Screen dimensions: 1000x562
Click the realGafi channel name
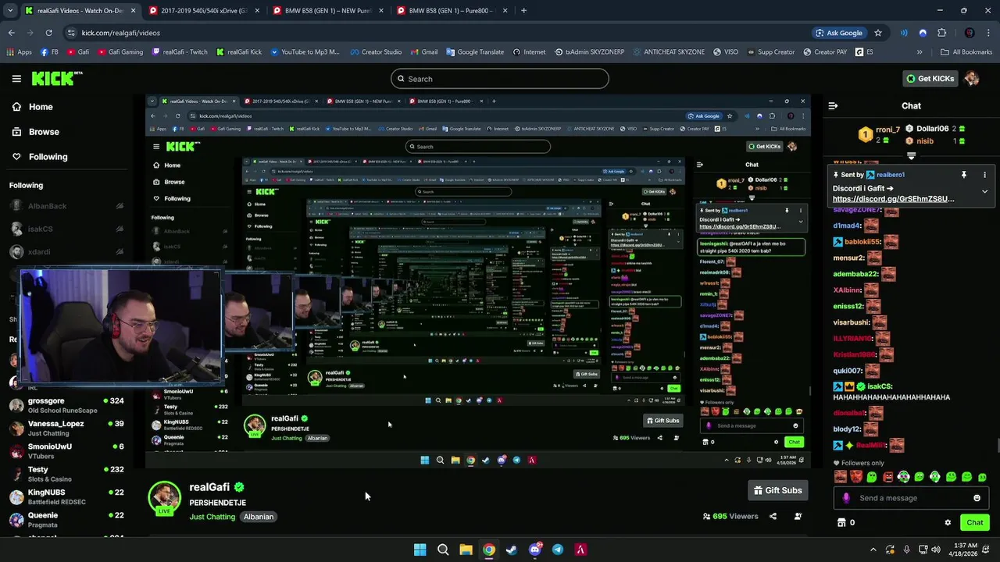coord(209,487)
